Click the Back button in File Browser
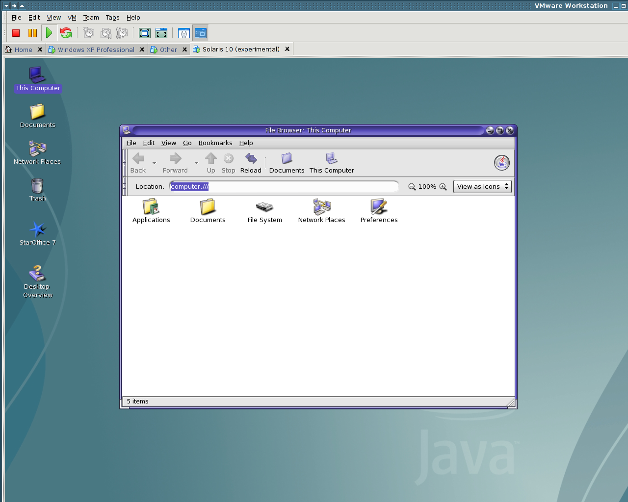This screenshot has height=502, width=628. pyautogui.click(x=138, y=163)
